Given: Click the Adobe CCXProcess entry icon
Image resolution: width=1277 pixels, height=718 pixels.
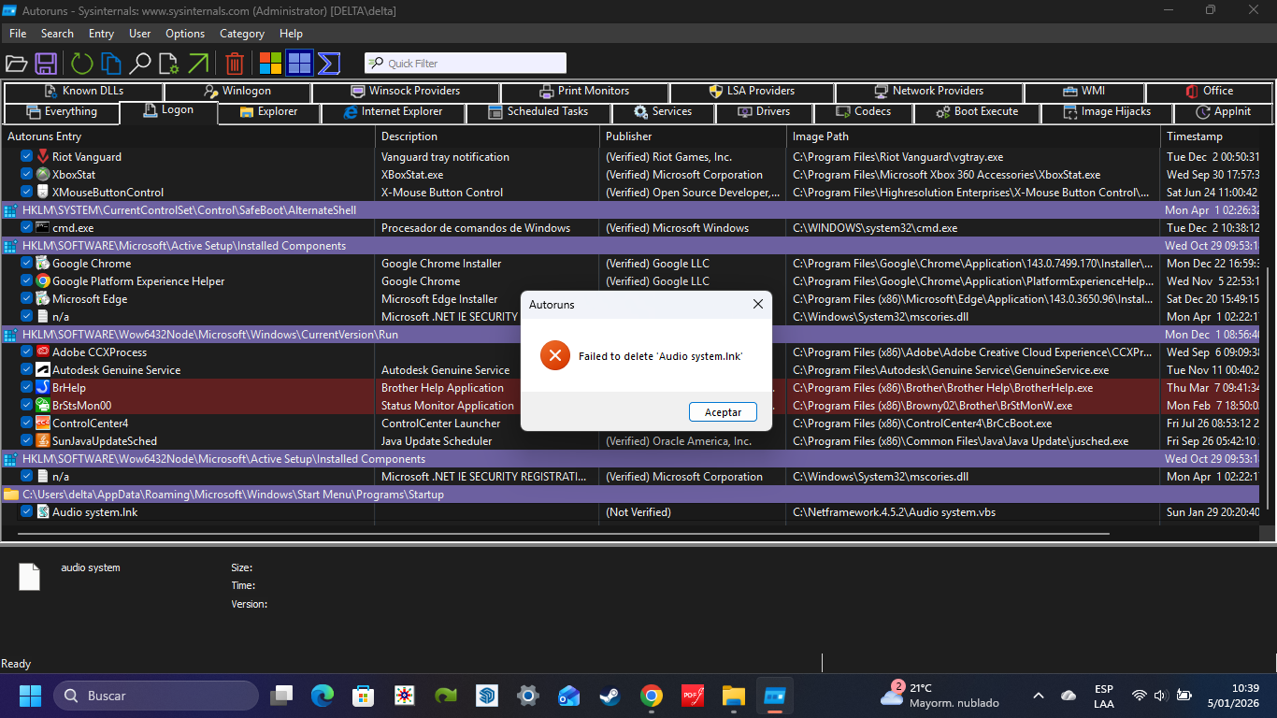Looking at the screenshot, I should pos(43,352).
